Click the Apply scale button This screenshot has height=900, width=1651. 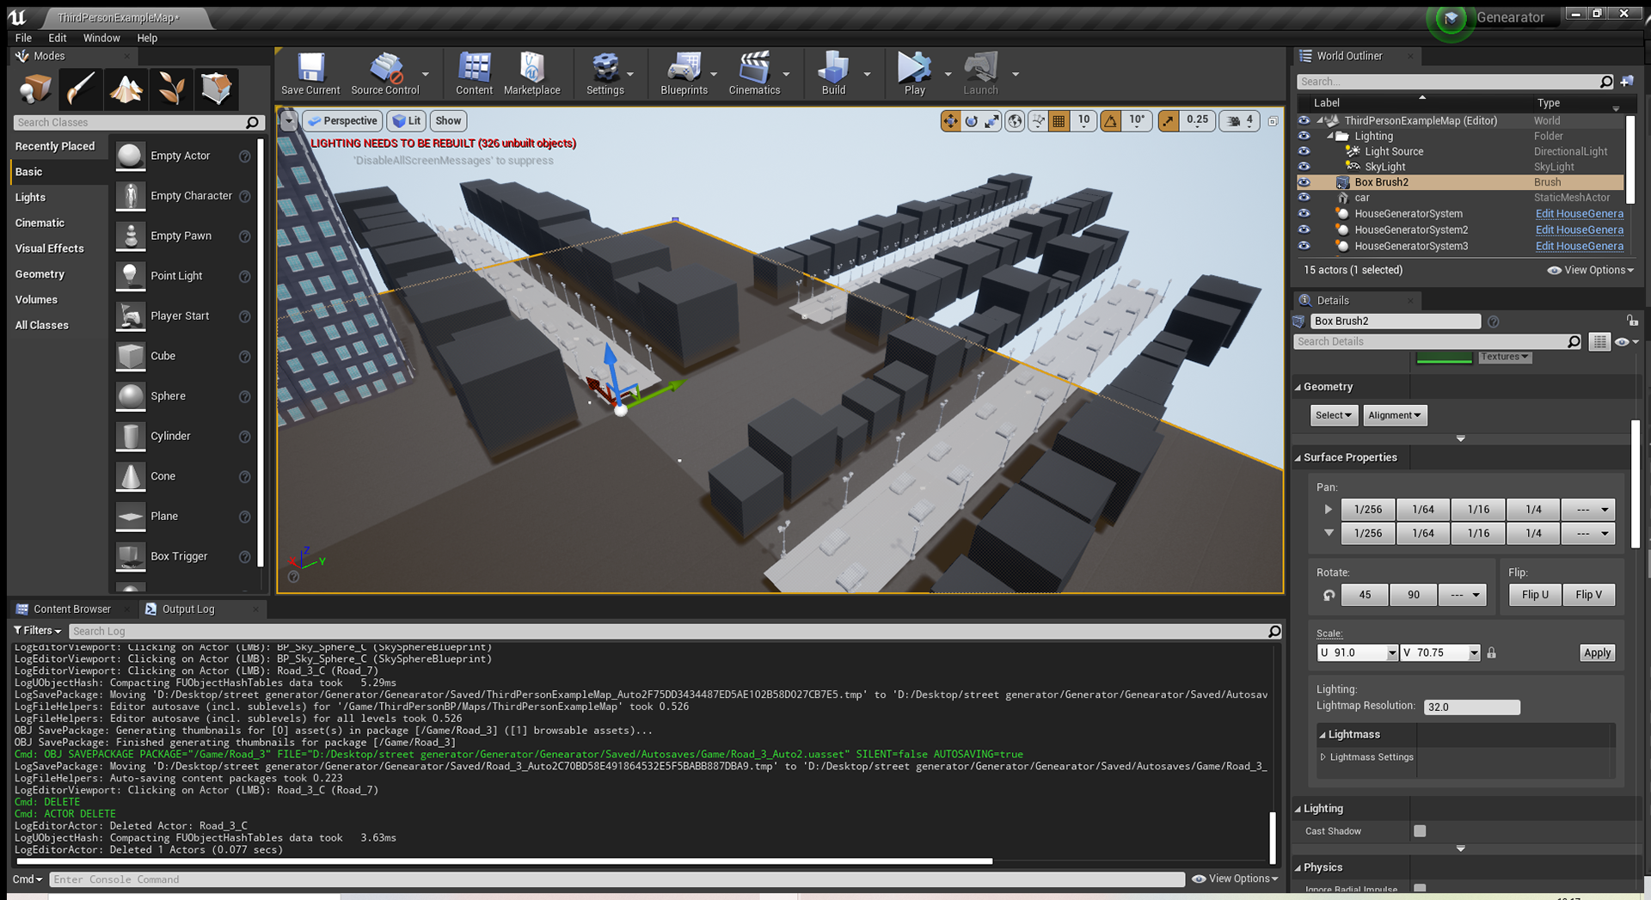1597,652
